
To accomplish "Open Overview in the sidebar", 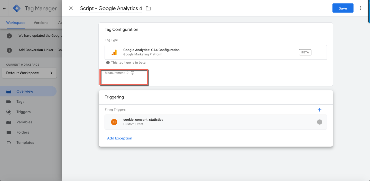I will pos(28,91).
